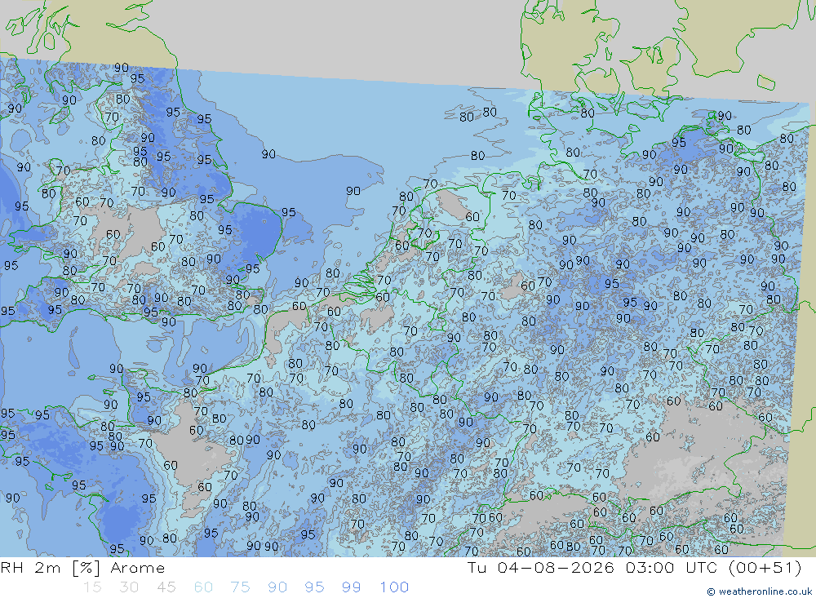Click legend value 45
Screen dimensions: 816x598
pyautogui.click(x=166, y=587)
